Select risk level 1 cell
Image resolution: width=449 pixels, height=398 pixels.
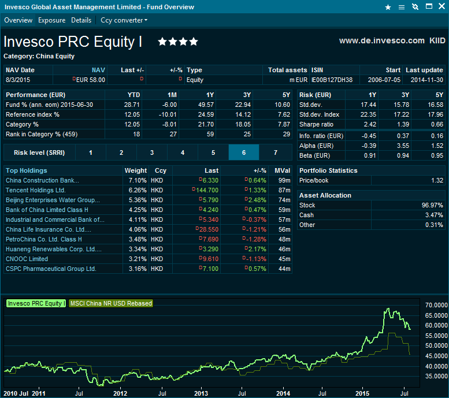coord(91,152)
